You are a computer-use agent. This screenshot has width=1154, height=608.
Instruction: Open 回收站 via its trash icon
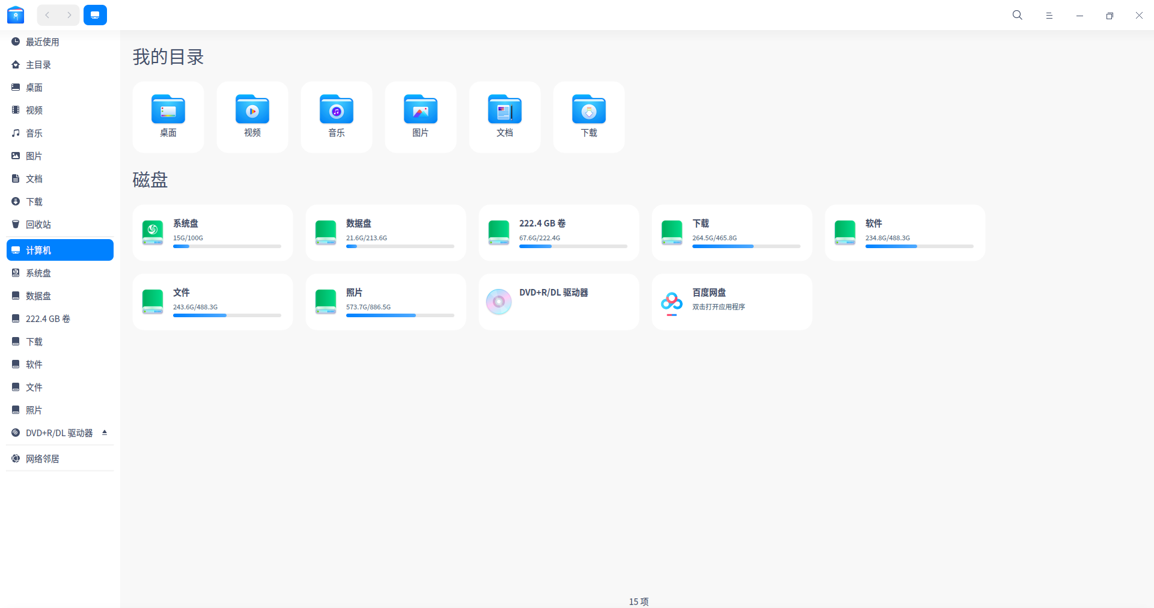(16, 224)
